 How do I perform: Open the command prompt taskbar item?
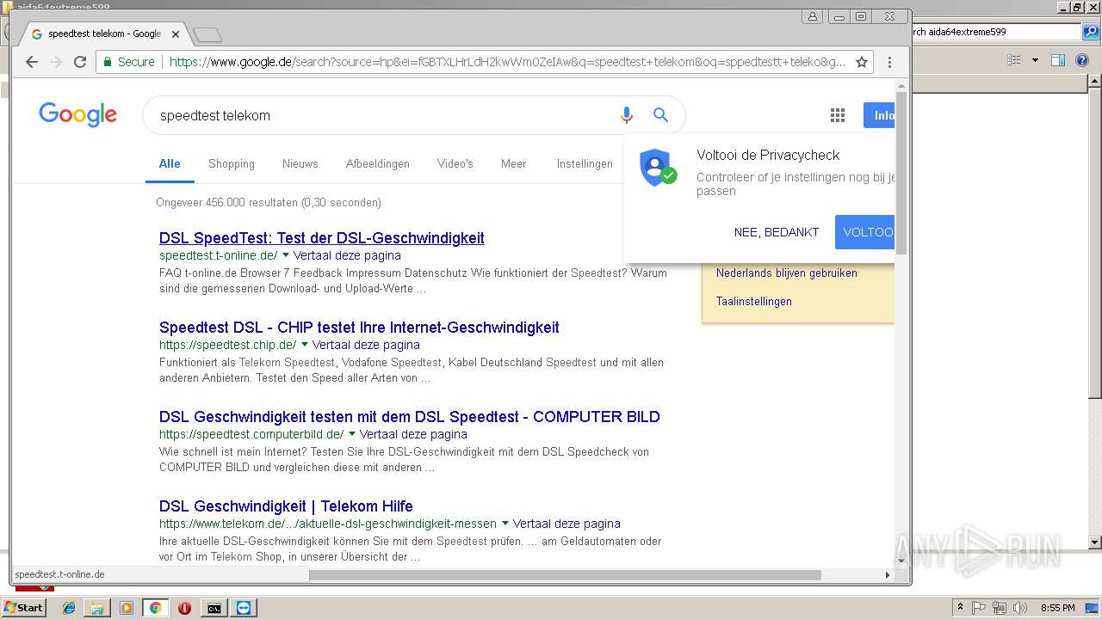(214, 608)
